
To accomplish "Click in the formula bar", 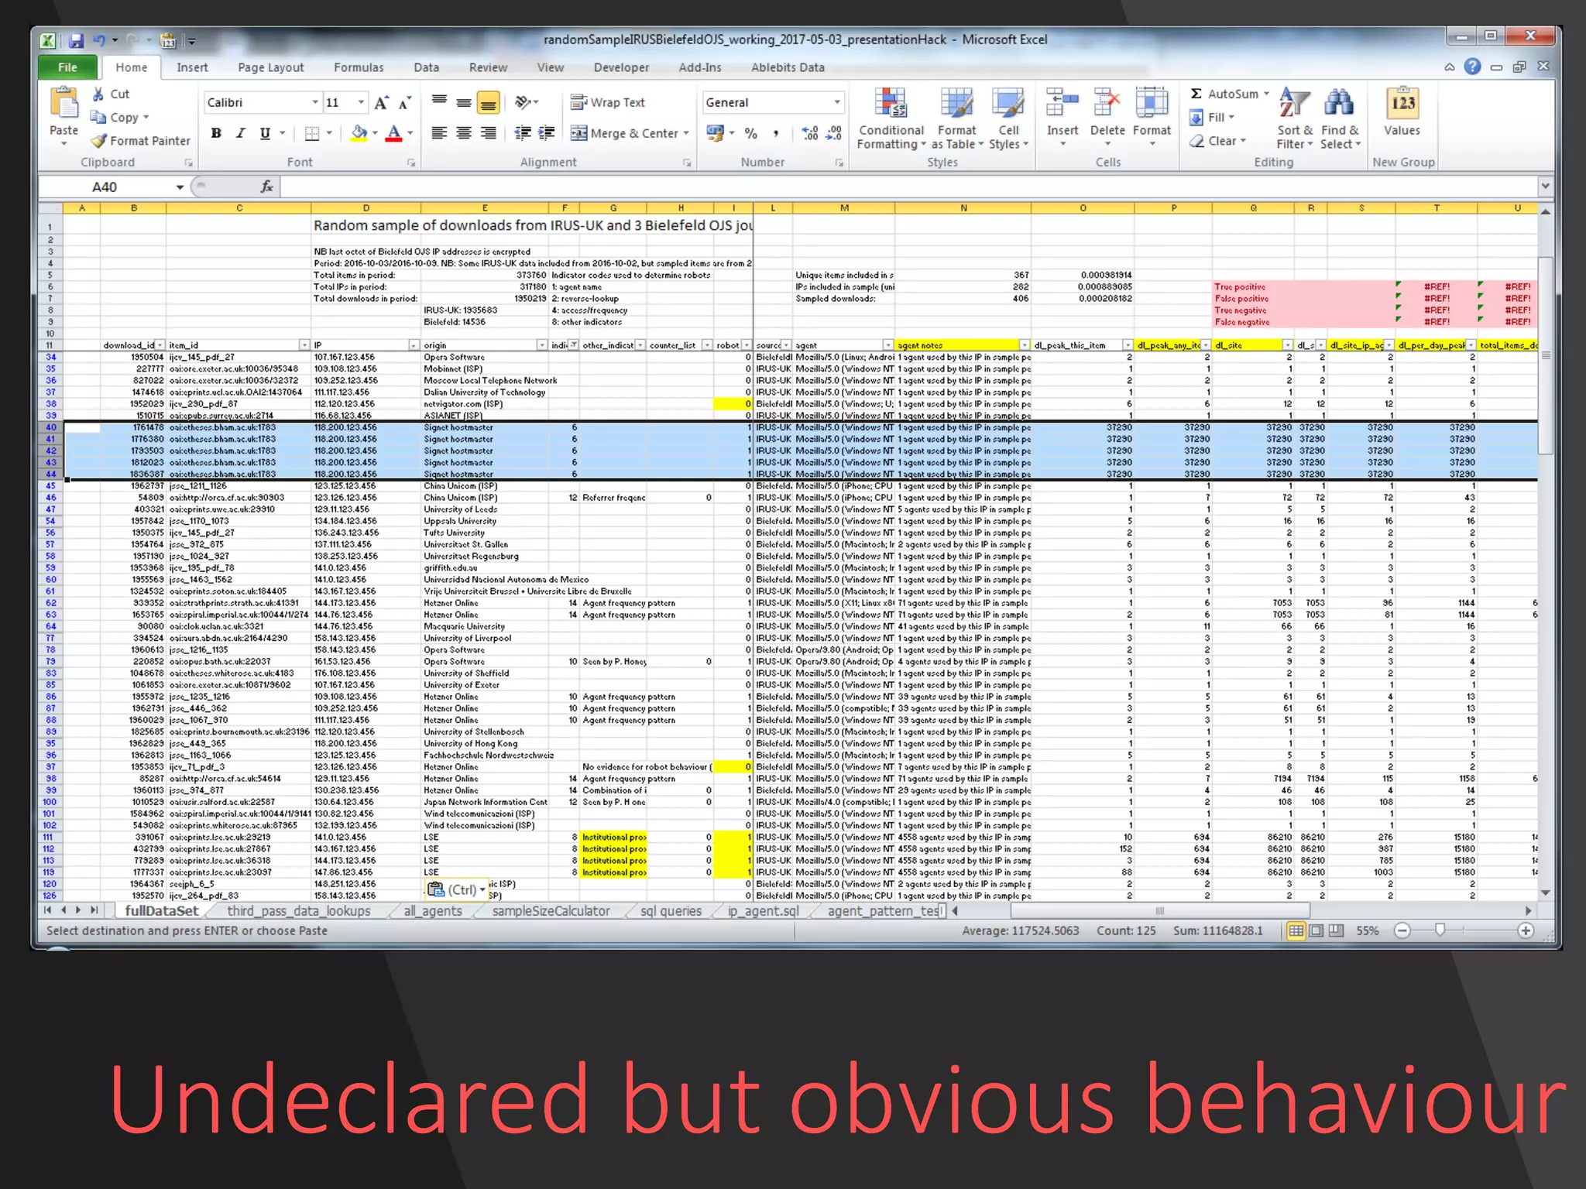I will pyautogui.click(x=909, y=187).
